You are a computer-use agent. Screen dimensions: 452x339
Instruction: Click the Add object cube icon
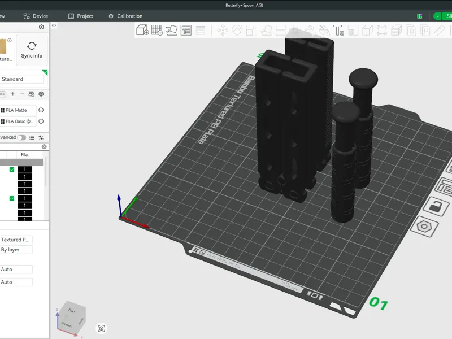pyautogui.click(x=142, y=30)
